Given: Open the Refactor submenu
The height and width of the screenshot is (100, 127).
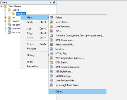Looking at the screenshot, I should 35,49.
